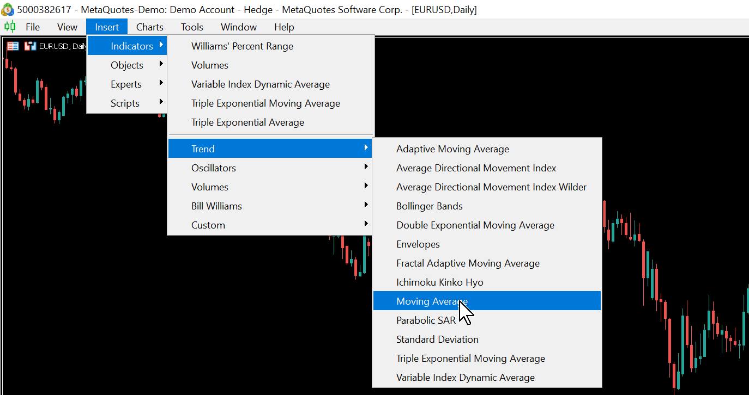Image resolution: width=749 pixels, height=395 pixels.
Task: Click the MetaTrader app icon in title bar
Action: pos(8,9)
